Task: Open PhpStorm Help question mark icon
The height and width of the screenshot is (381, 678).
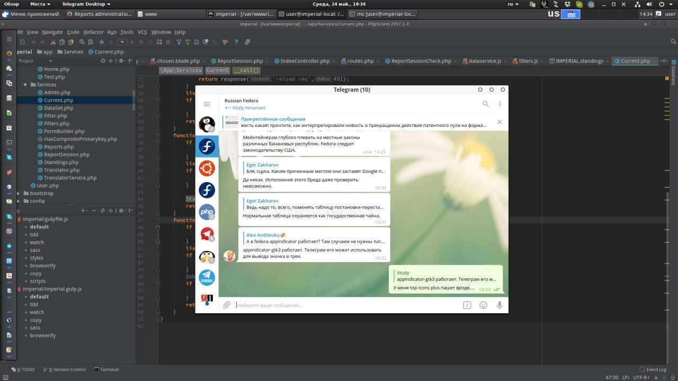Action: tap(236, 42)
